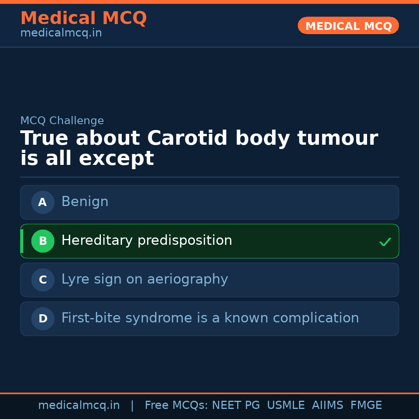Click the letter A option circle
The width and height of the screenshot is (419, 419).
coord(43,202)
